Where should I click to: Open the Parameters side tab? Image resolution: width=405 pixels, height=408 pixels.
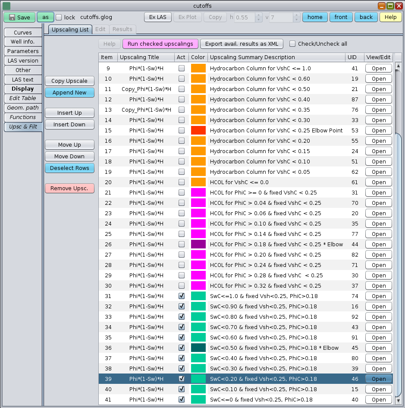pos(23,51)
